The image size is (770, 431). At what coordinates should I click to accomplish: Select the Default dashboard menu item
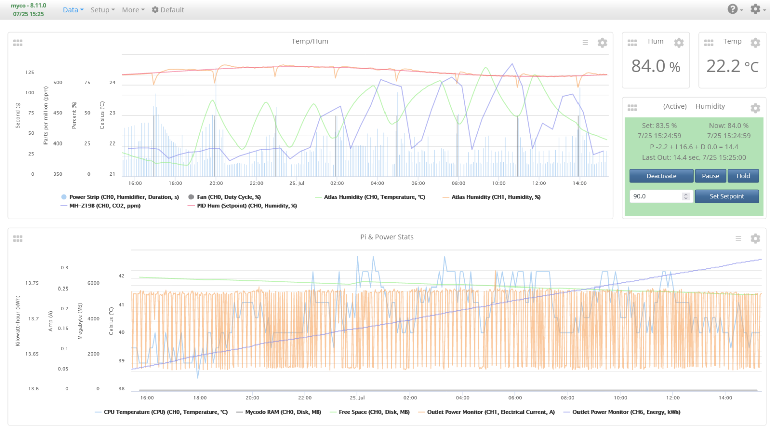(x=168, y=10)
